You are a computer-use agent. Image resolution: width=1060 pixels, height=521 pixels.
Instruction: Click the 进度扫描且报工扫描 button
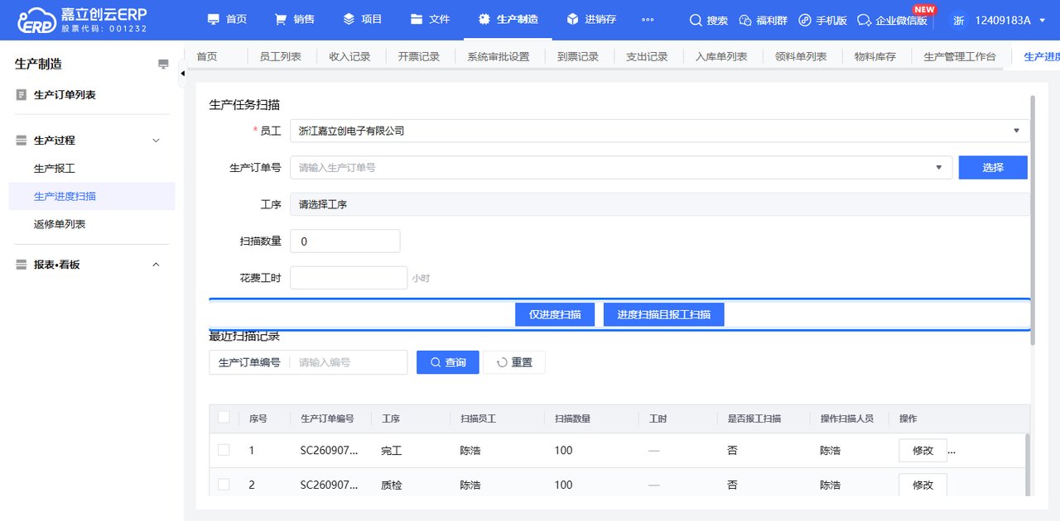coord(664,314)
